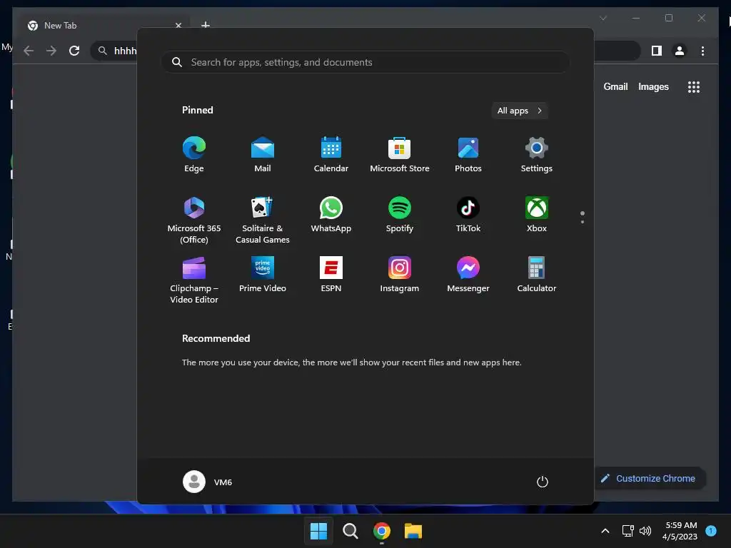Reload the page in Chrome
This screenshot has width=731, height=548.
[74, 51]
